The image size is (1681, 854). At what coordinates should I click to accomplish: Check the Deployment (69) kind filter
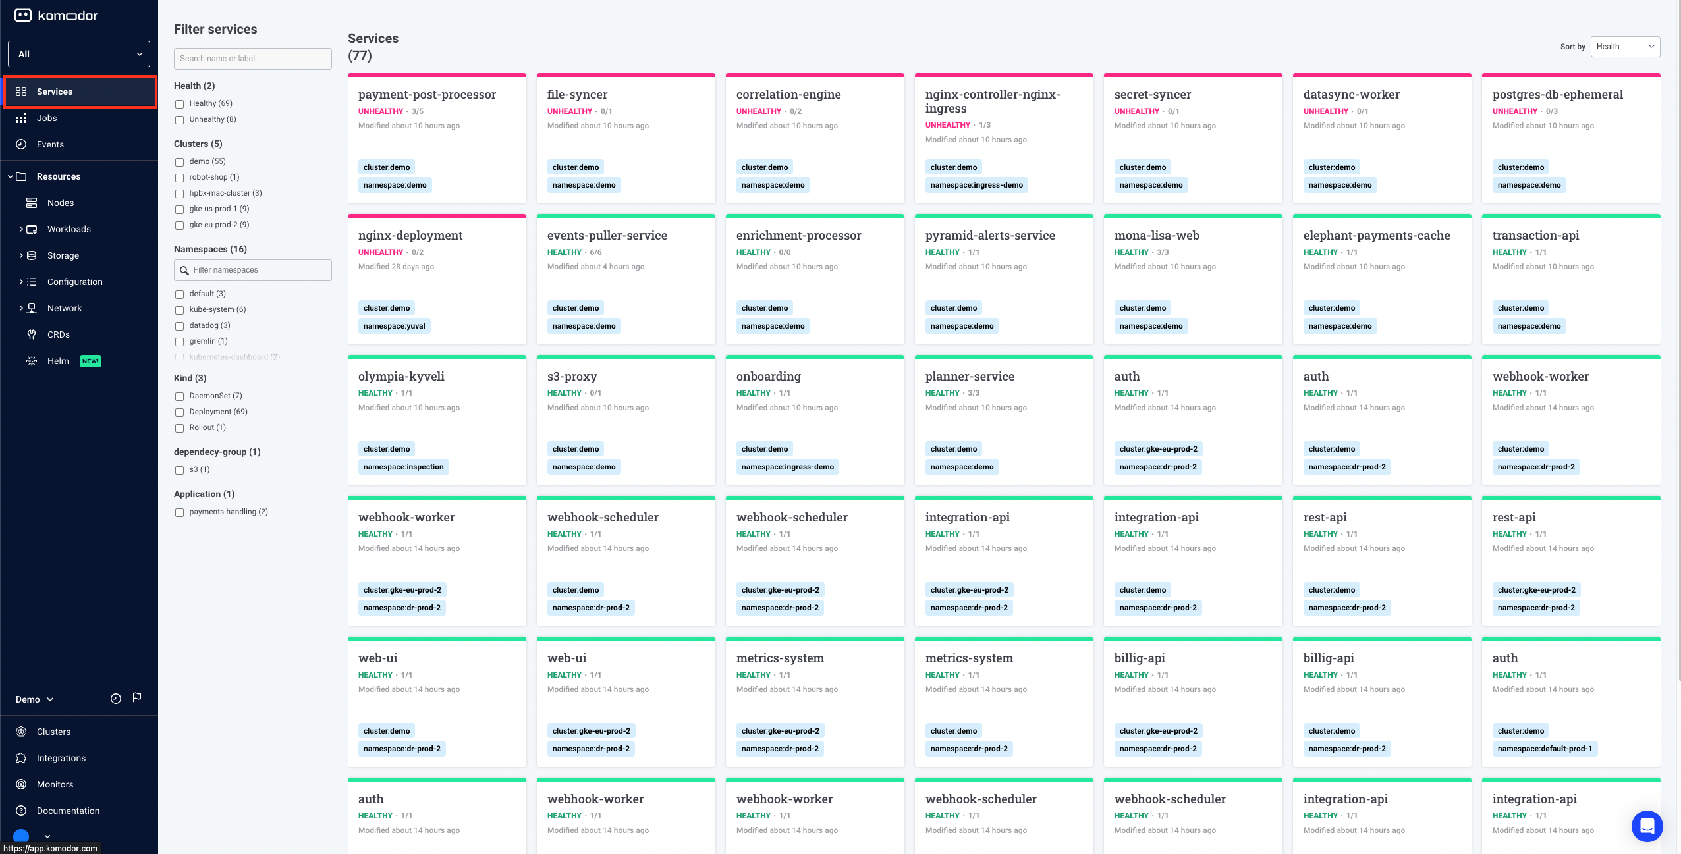179,412
